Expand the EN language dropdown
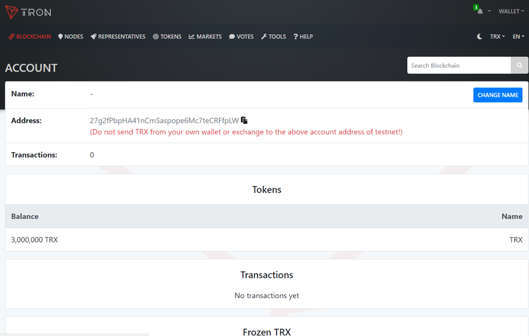This screenshot has width=529, height=336. pos(519,37)
